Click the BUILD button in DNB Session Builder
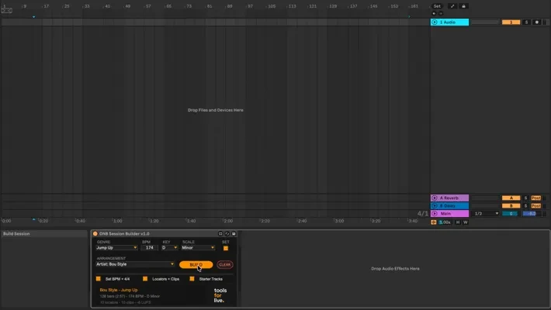This screenshot has width=551, height=310. pos(196,265)
